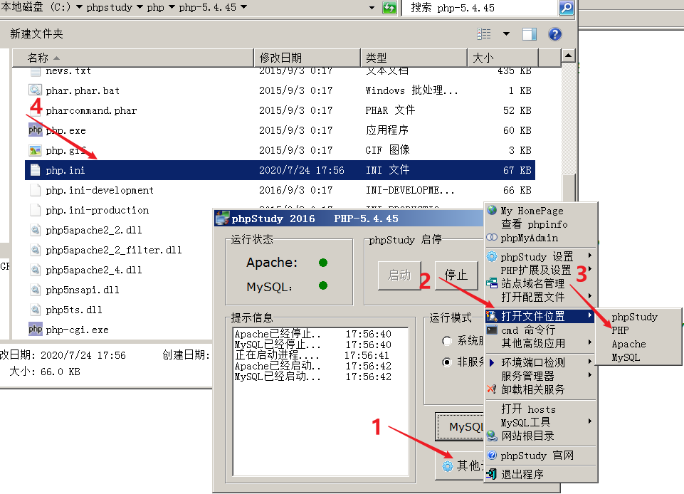Image resolution: width=684 pixels, height=494 pixels.
Task: Click the php.gif image file icon
Action: click(x=36, y=150)
